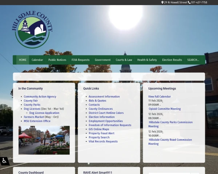The width and height of the screenshot is (218, 174).
Task: Expand the Public Notices menu
Action: pos(57,60)
